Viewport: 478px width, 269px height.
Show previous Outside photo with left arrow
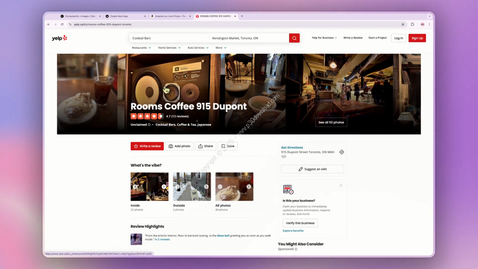click(177, 186)
